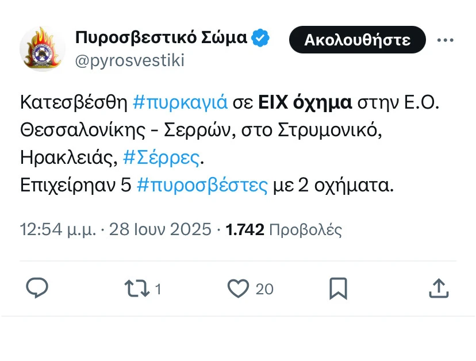Screen dimensions: 476x361
Task: Open the @pyrosvestiki profile handle
Action: click(128, 61)
